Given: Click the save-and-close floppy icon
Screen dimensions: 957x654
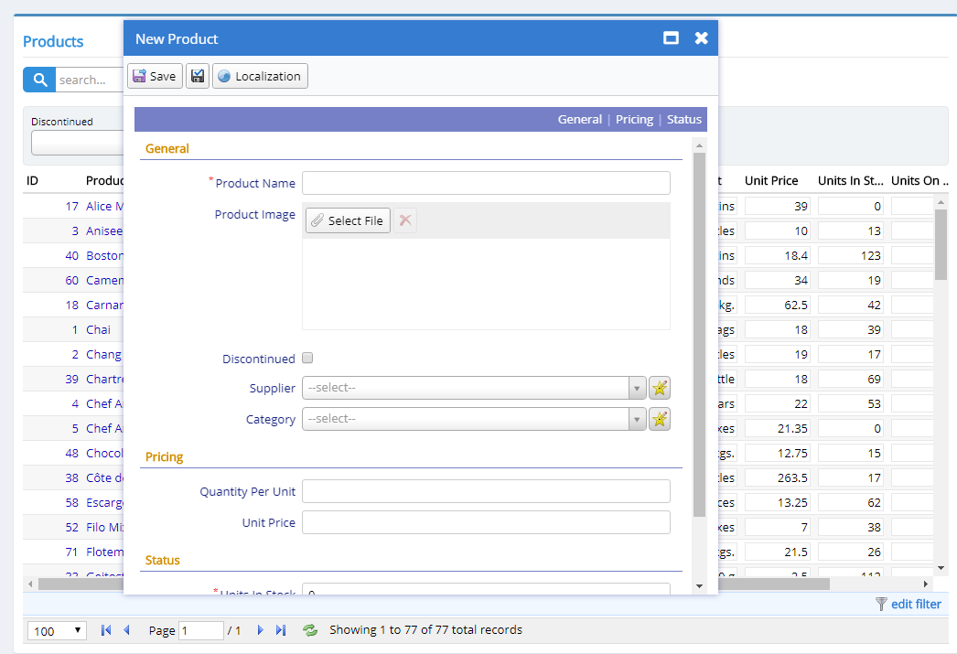Looking at the screenshot, I should click(198, 76).
